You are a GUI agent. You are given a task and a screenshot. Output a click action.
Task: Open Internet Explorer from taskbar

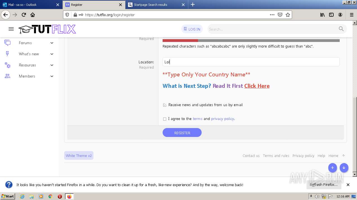[22, 196]
